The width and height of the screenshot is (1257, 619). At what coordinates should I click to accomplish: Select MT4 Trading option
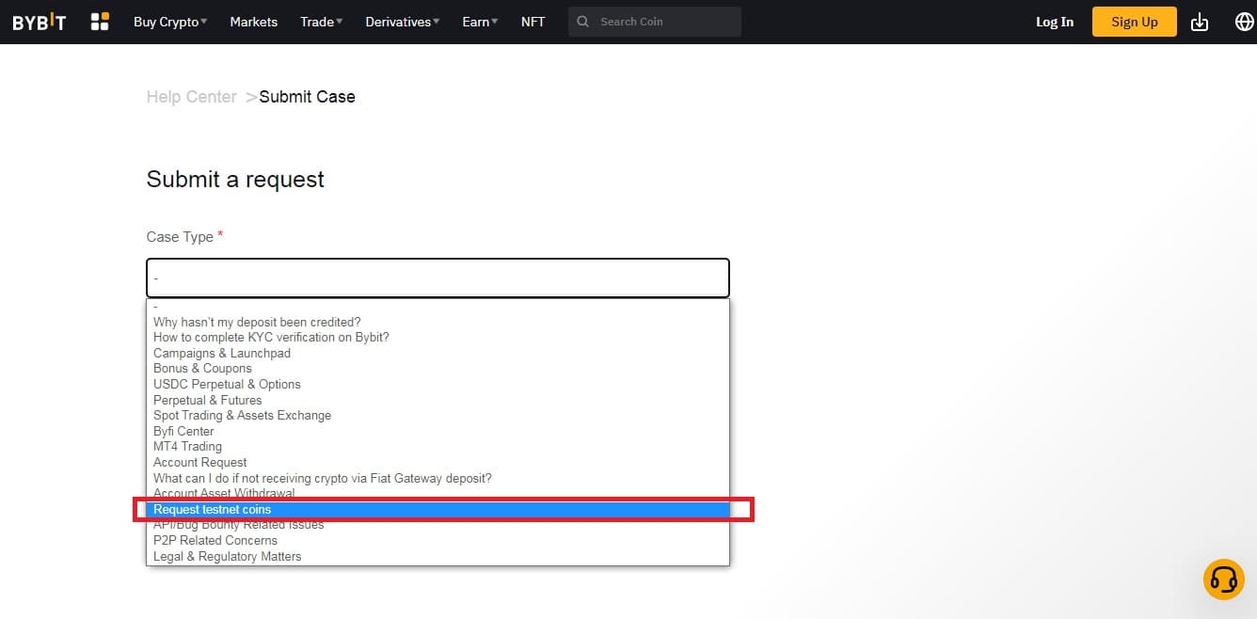point(438,447)
